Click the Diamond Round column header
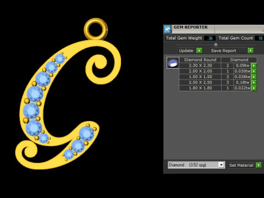This screenshot has height=198, width=264. coord(200,60)
